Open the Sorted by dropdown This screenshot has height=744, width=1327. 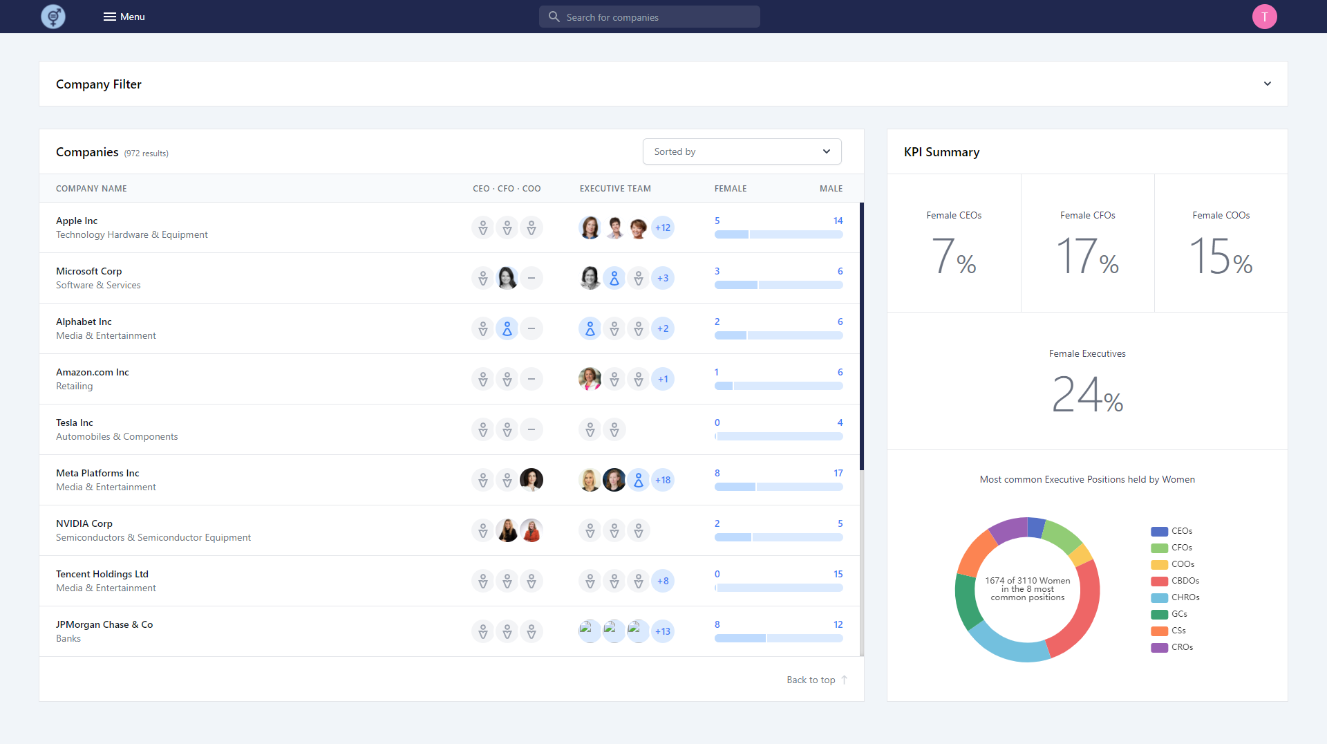(742, 151)
